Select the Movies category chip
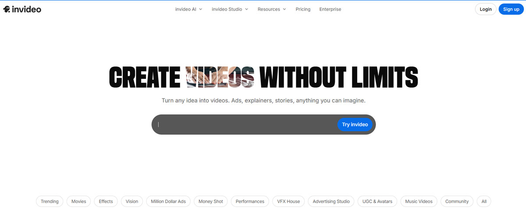Viewport: 526px width, 209px height. tap(79, 202)
